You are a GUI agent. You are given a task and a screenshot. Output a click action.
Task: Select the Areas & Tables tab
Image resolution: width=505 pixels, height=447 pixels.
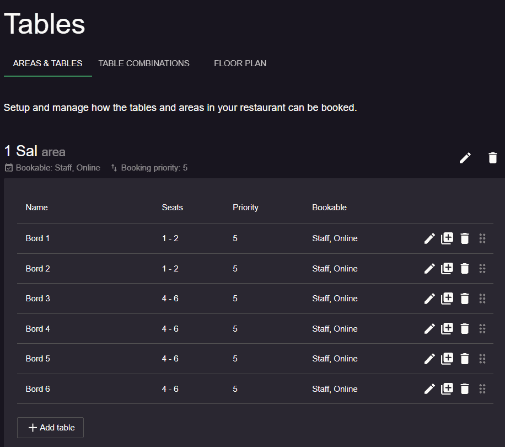tap(47, 63)
